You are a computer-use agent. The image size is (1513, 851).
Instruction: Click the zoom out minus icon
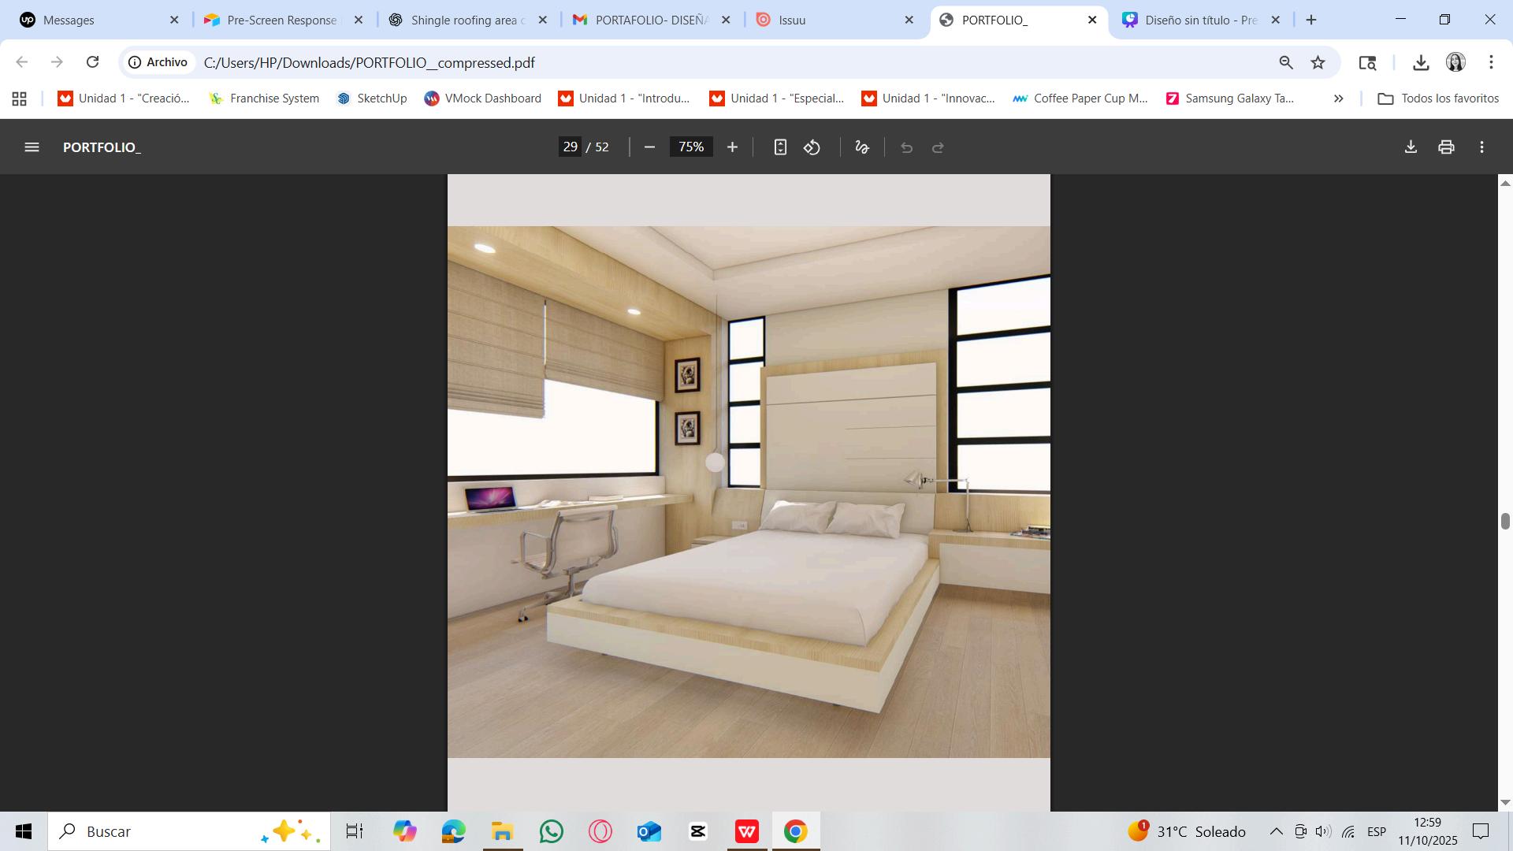tap(649, 147)
